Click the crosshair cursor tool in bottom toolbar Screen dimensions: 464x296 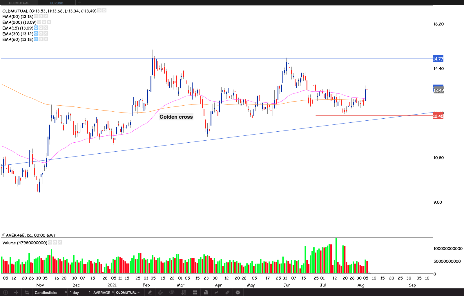coord(16,292)
